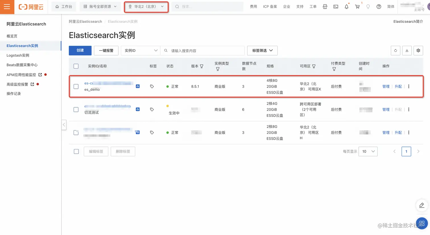The image size is (430, 235).
Task: Click the blue 创建 button
Action: (x=80, y=51)
